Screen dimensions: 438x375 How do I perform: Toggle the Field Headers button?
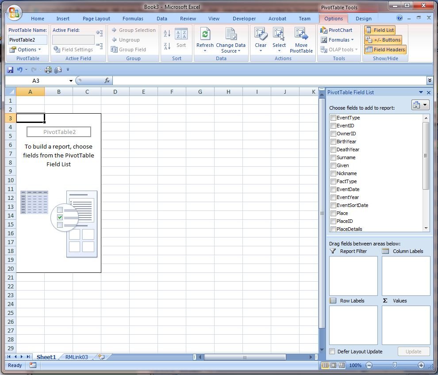point(385,50)
